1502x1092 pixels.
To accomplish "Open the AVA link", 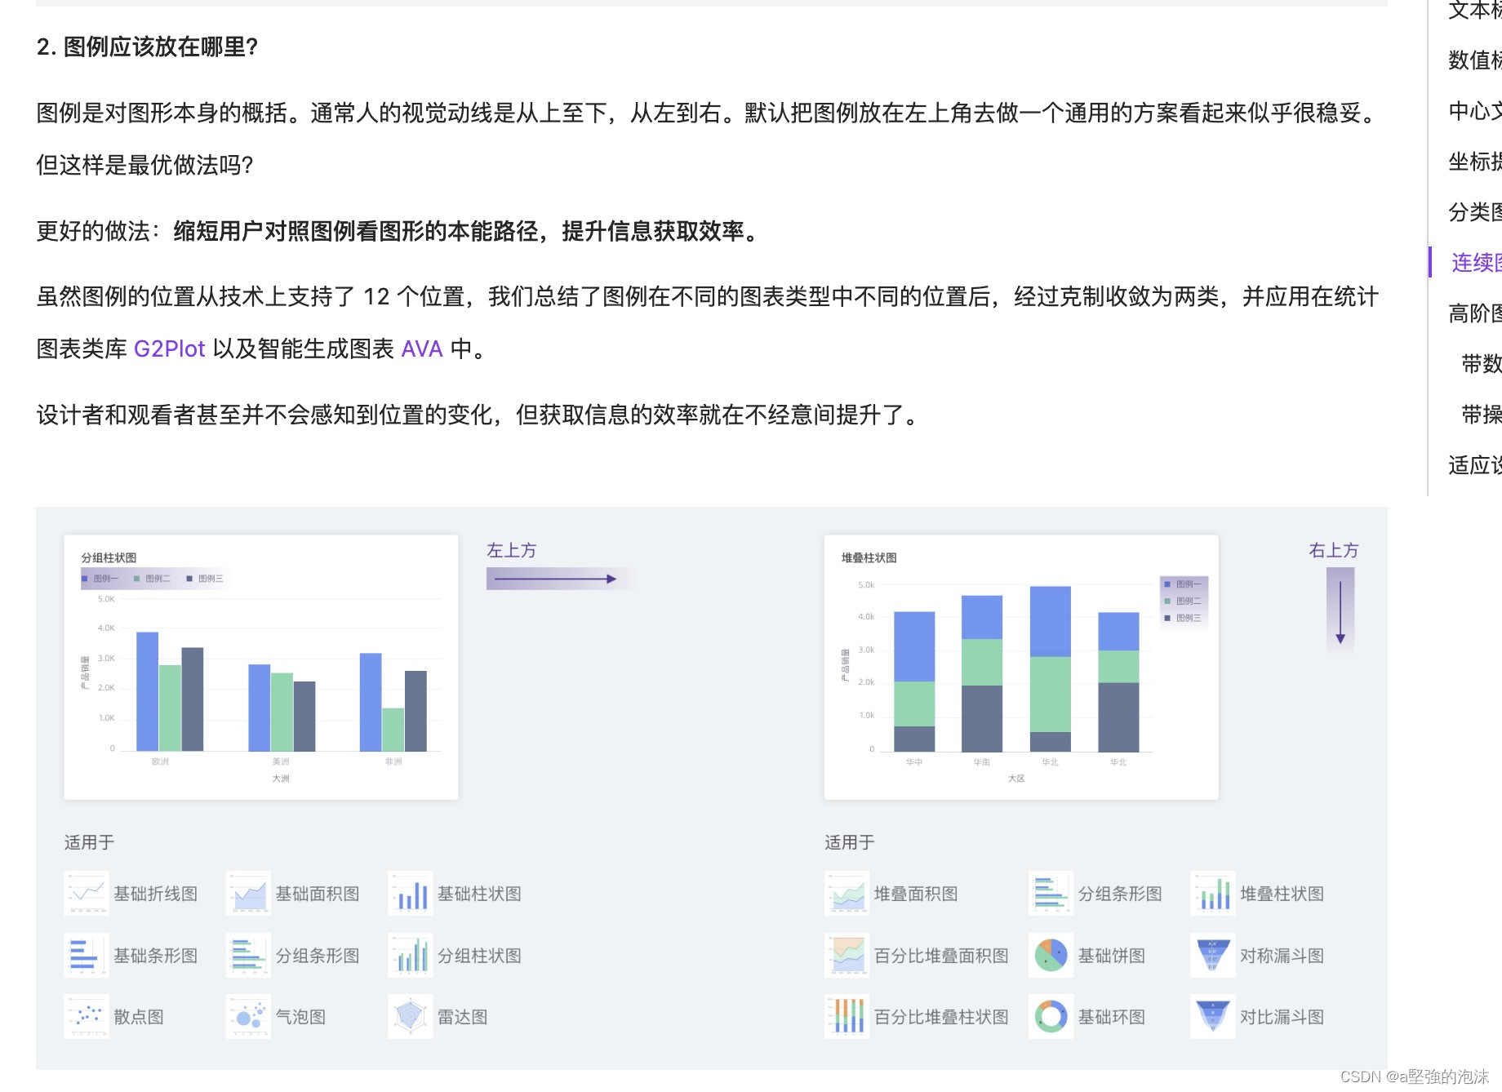I will tap(422, 349).
